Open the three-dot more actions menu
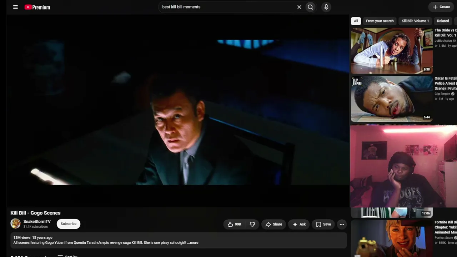This screenshot has height=257, width=457. 342,224
